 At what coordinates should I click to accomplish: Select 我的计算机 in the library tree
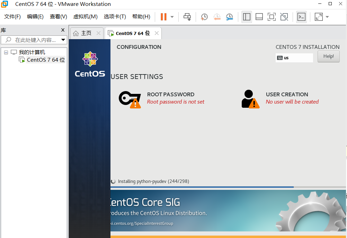(32, 52)
